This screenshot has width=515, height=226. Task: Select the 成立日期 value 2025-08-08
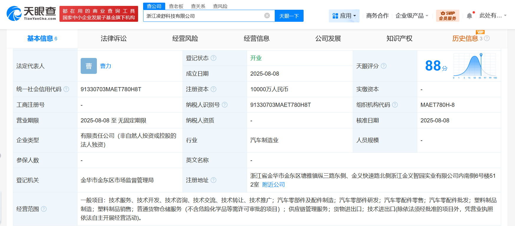click(x=265, y=74)
